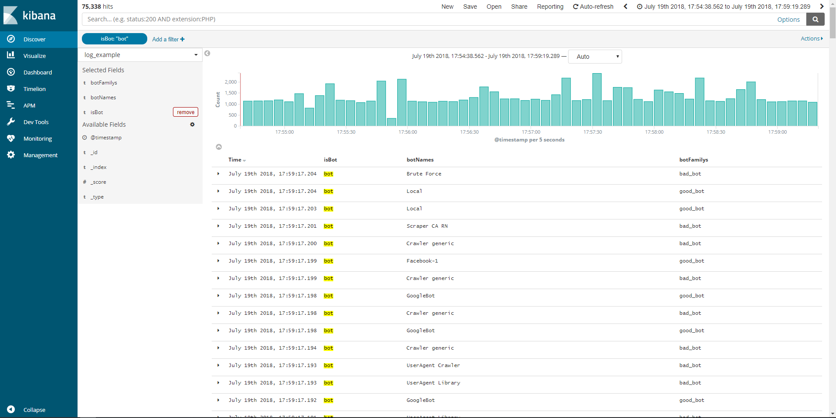Open the Visualize section
Viewport: 836px width, 418px height.
pyautogui.click(x=34, y=55)
